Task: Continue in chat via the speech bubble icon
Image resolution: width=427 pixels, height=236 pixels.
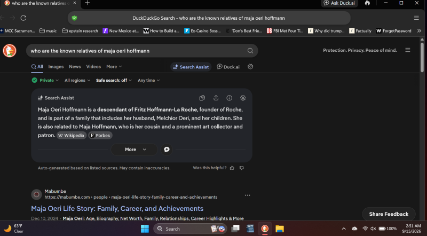Action: [x=167, y=150]
